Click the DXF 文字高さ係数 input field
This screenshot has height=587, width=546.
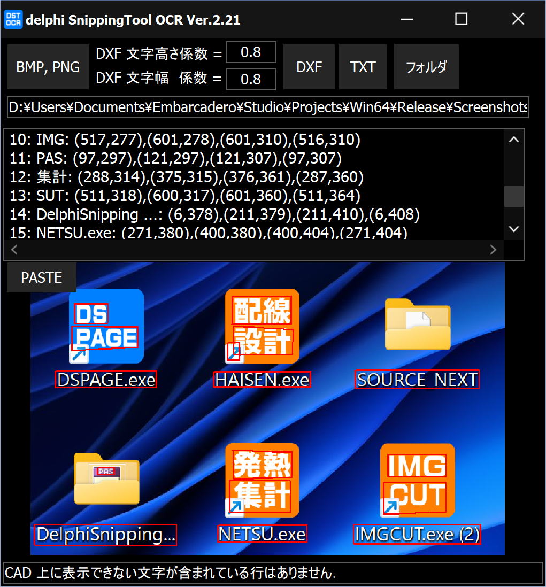click(x=251, y=52)
